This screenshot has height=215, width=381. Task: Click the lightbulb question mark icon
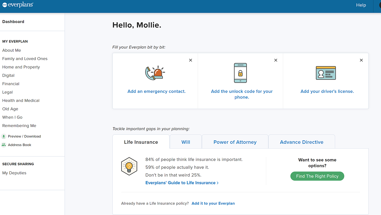[x=129, y=166]
